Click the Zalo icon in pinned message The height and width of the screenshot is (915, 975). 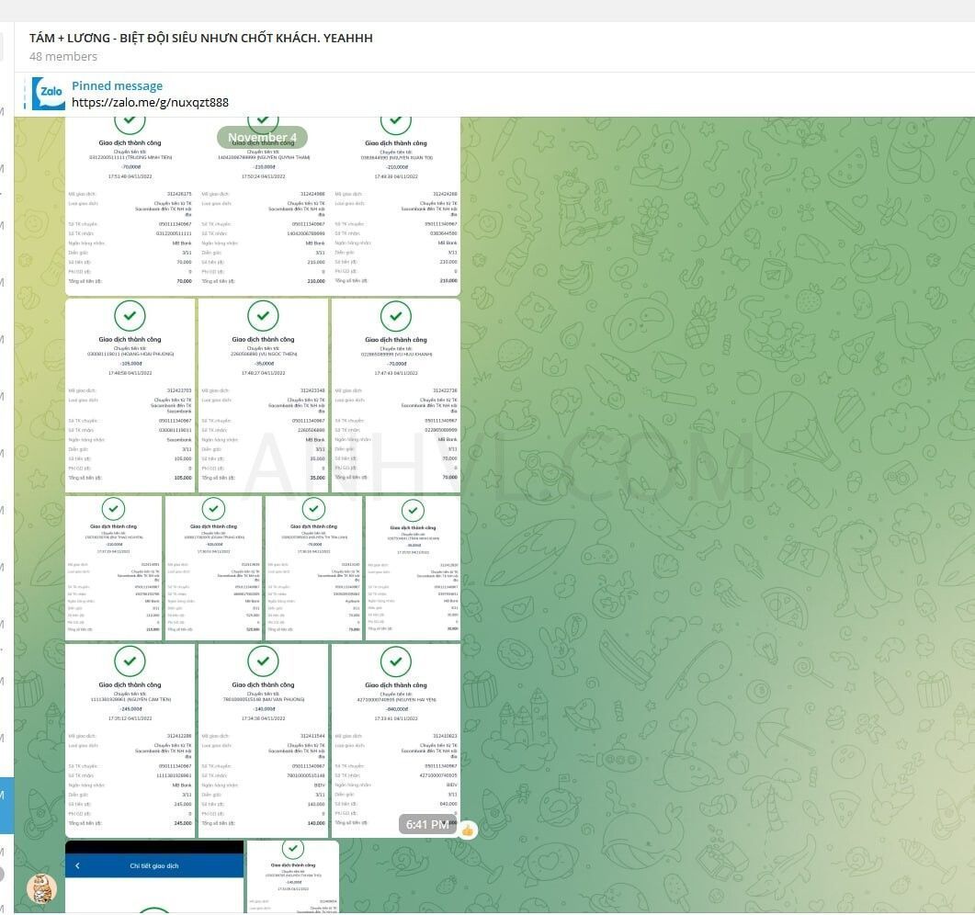click(49, 94)
